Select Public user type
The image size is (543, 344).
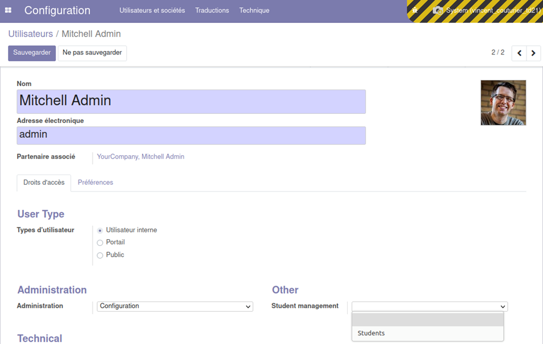point(100,256)
